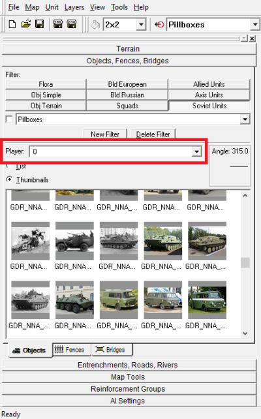Open the Layers menu
Screen dimensions: 261x419
74,7
